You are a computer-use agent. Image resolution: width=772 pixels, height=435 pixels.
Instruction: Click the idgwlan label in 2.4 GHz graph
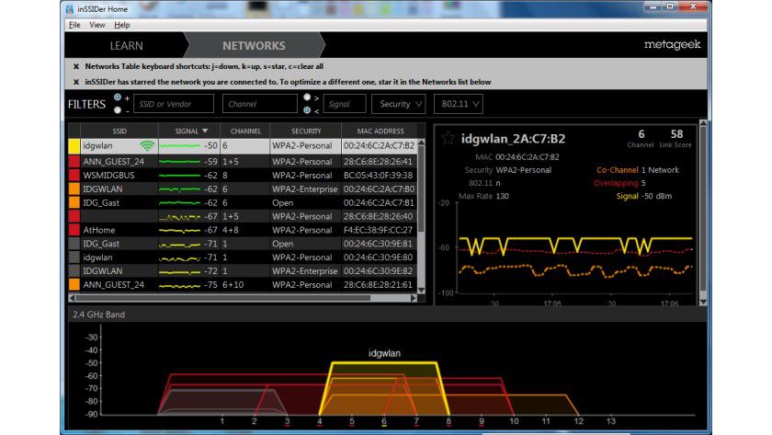(384, 353)
